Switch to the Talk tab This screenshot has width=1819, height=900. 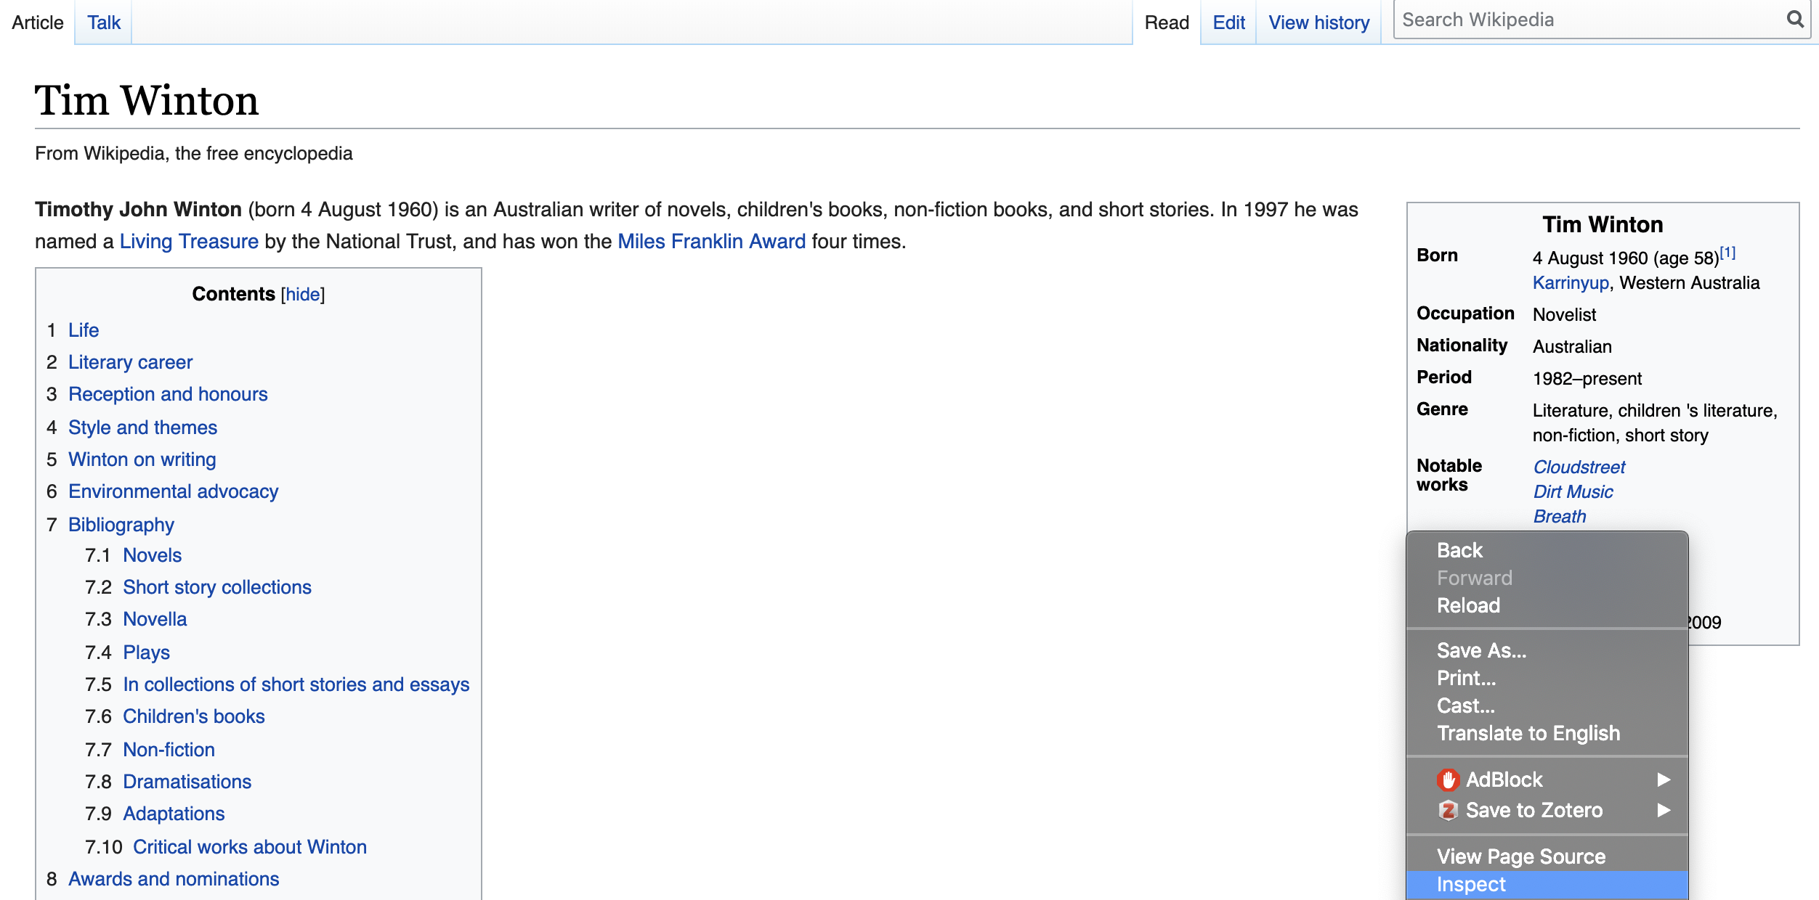pyautogui.click(x=104, y=22)
